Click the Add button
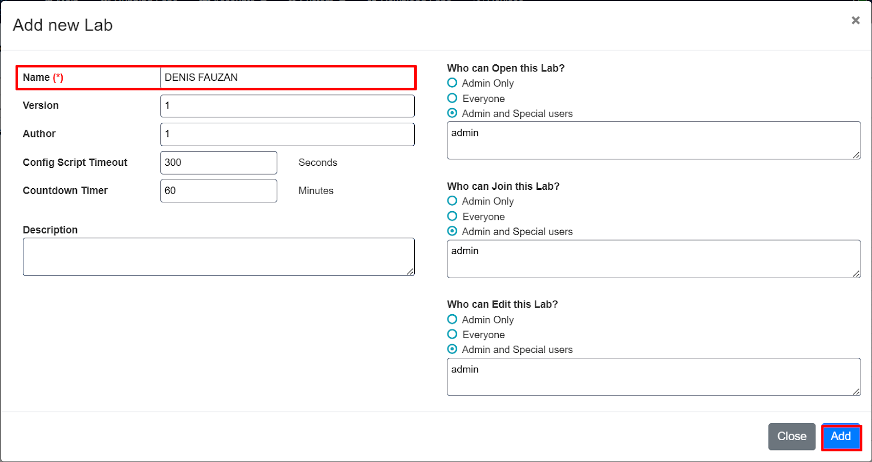The image size is (872, 462). coord(841,436)
